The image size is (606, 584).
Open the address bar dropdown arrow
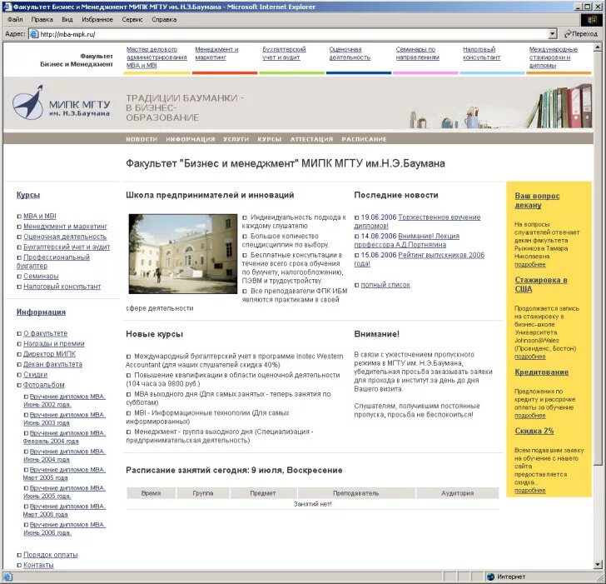[552, 34]
